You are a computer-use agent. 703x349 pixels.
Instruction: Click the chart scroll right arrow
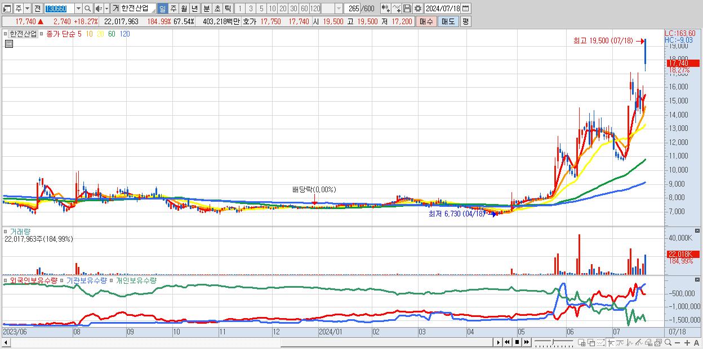pyautogui.click(x=498, y=342)
